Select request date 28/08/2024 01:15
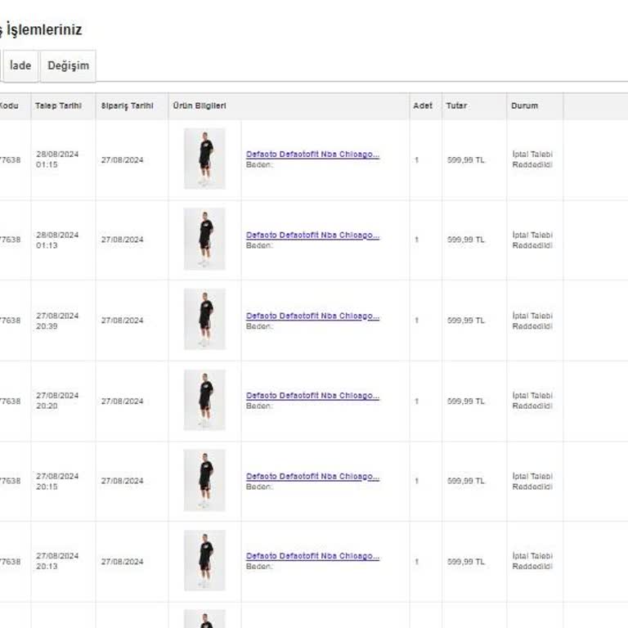 [x=57, y=159]
